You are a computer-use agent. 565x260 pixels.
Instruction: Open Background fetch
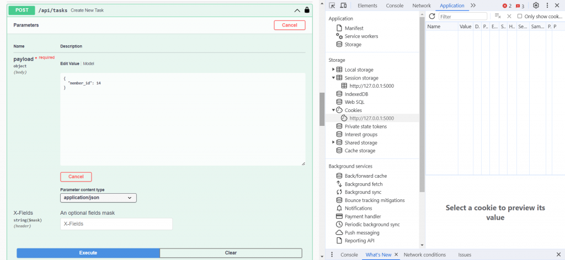tap(363, 184)
